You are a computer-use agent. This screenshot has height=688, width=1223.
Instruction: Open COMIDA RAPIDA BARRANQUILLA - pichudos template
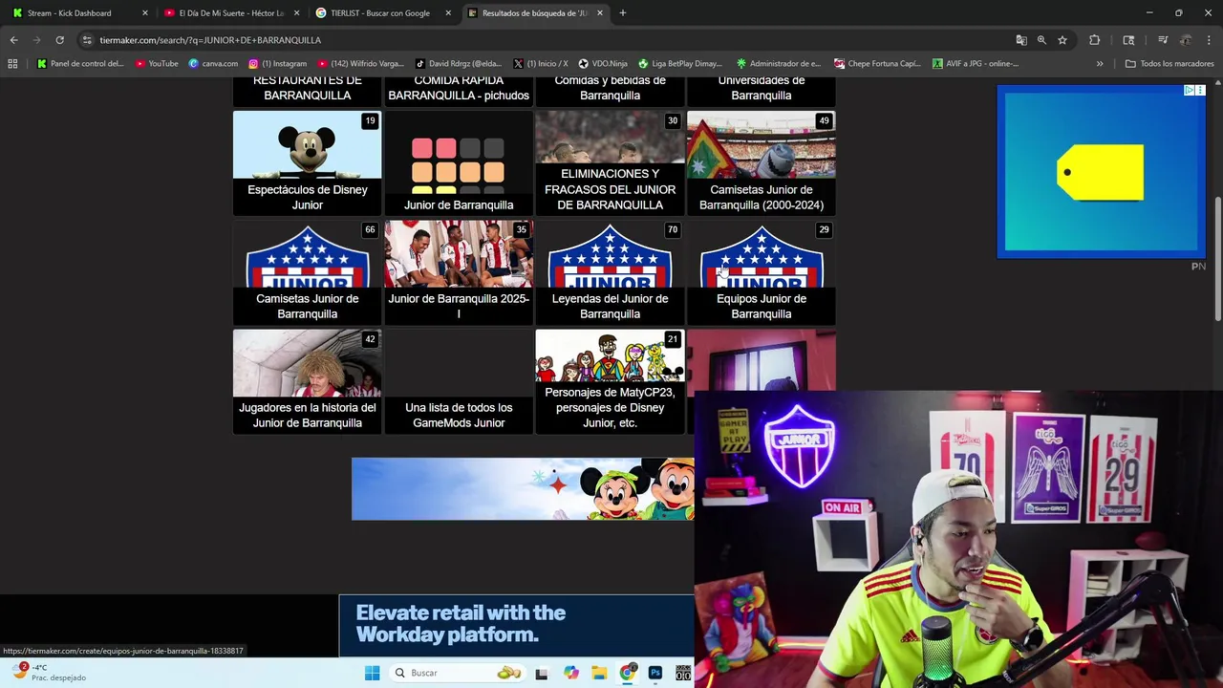(459, 92)
